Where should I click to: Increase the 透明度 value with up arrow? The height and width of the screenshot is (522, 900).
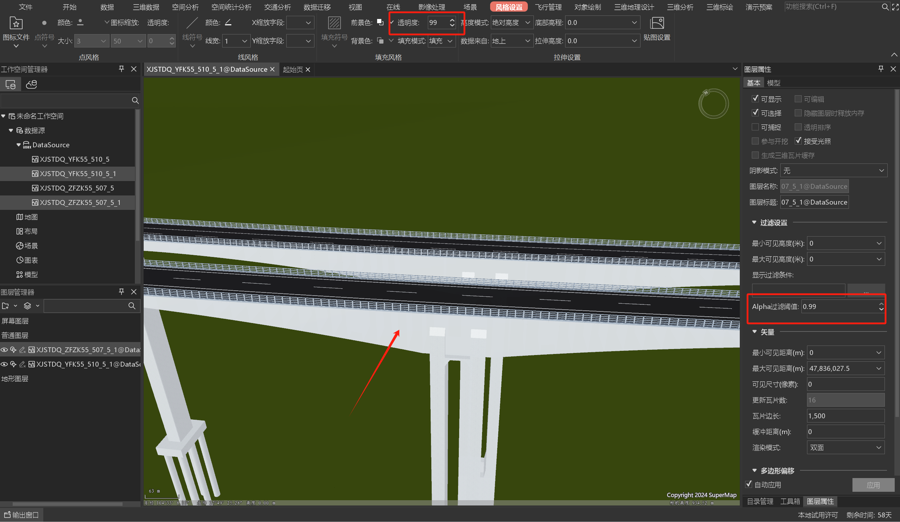coord(452,20)
